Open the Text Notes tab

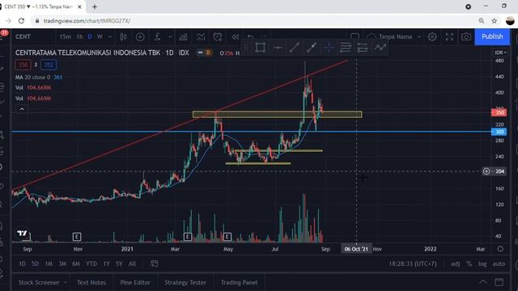tap(91, 282)
